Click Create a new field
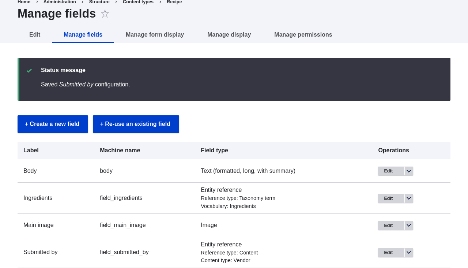Screen dimensions: 468x268 coord(53,124)
